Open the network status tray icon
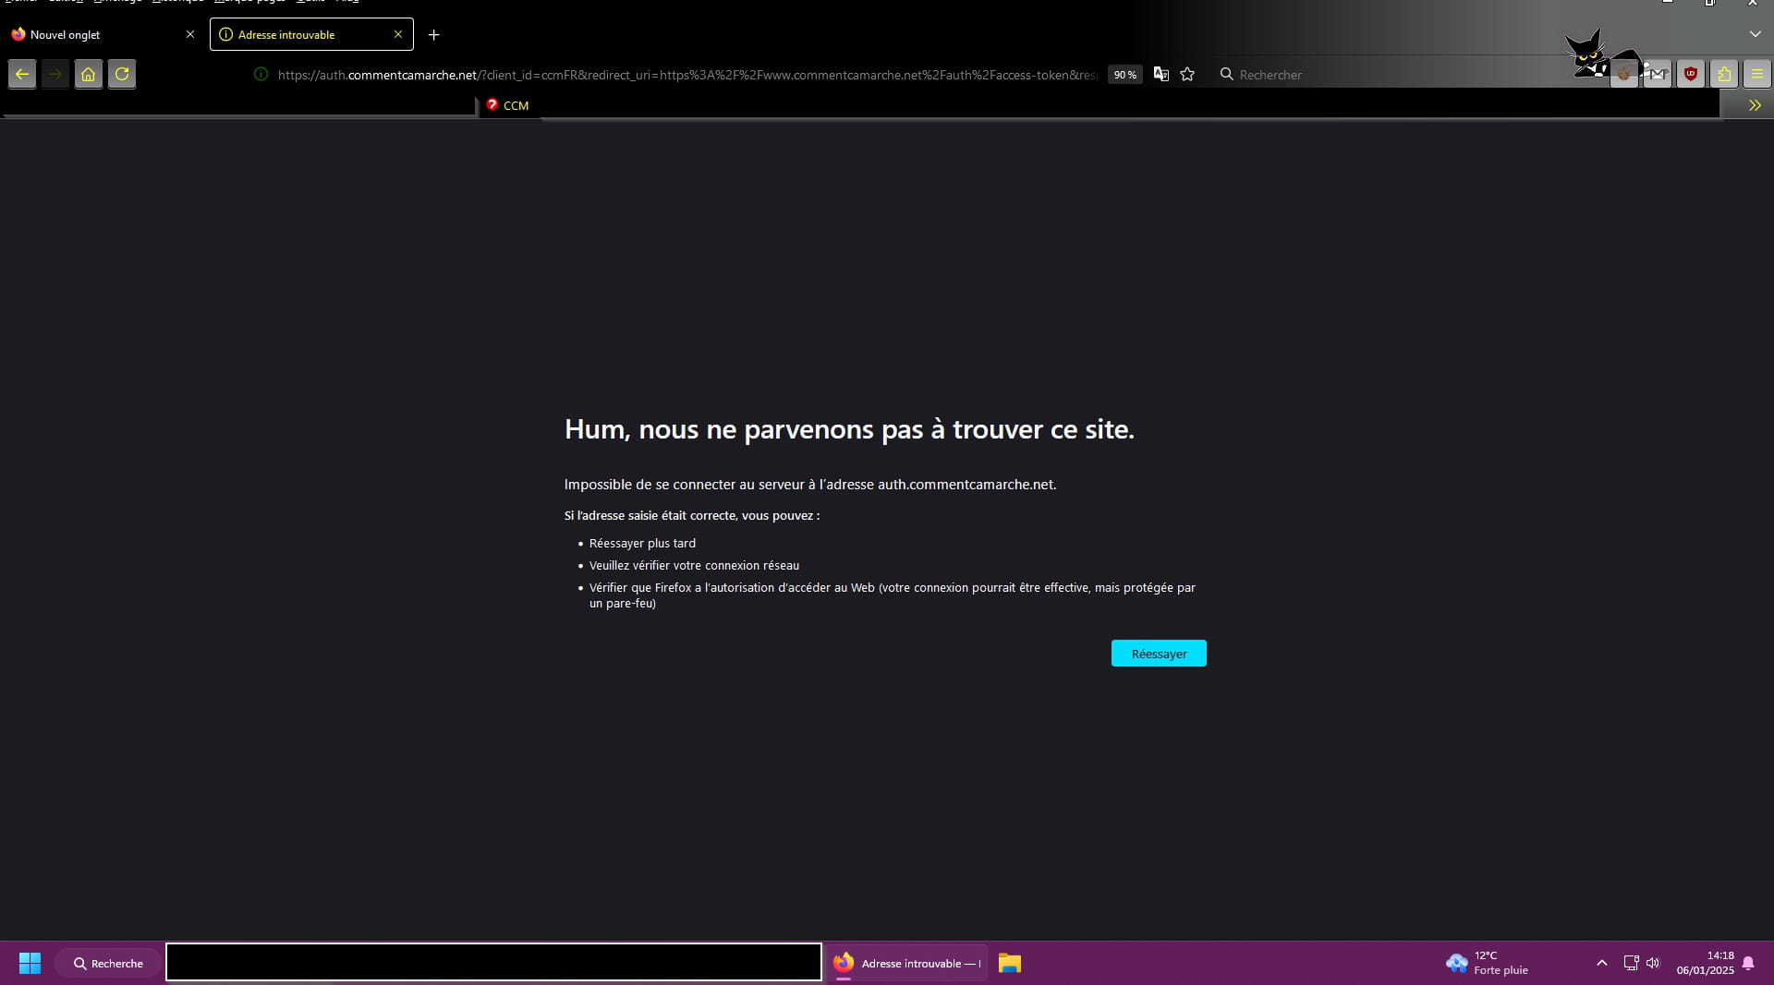 (1631, 963)
